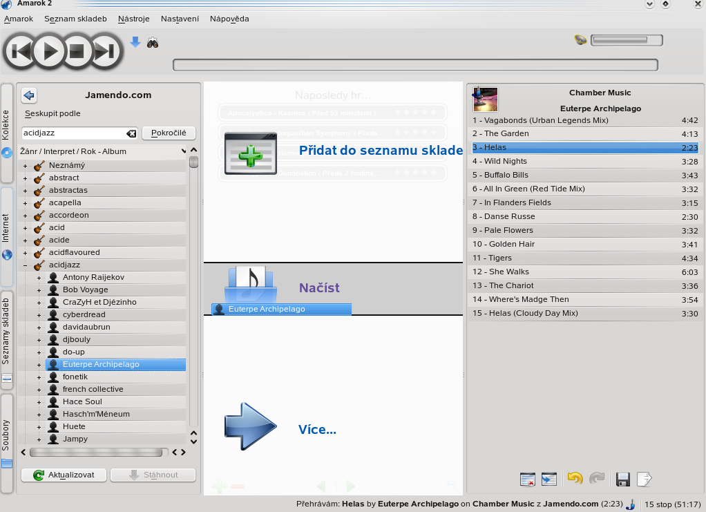
Task: Adjust the volume slider
Action: coord(625,41)
